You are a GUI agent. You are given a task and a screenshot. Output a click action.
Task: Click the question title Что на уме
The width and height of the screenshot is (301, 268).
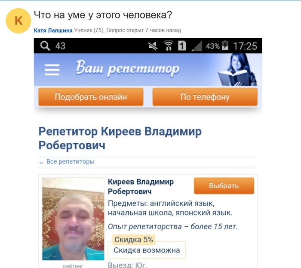103,15
